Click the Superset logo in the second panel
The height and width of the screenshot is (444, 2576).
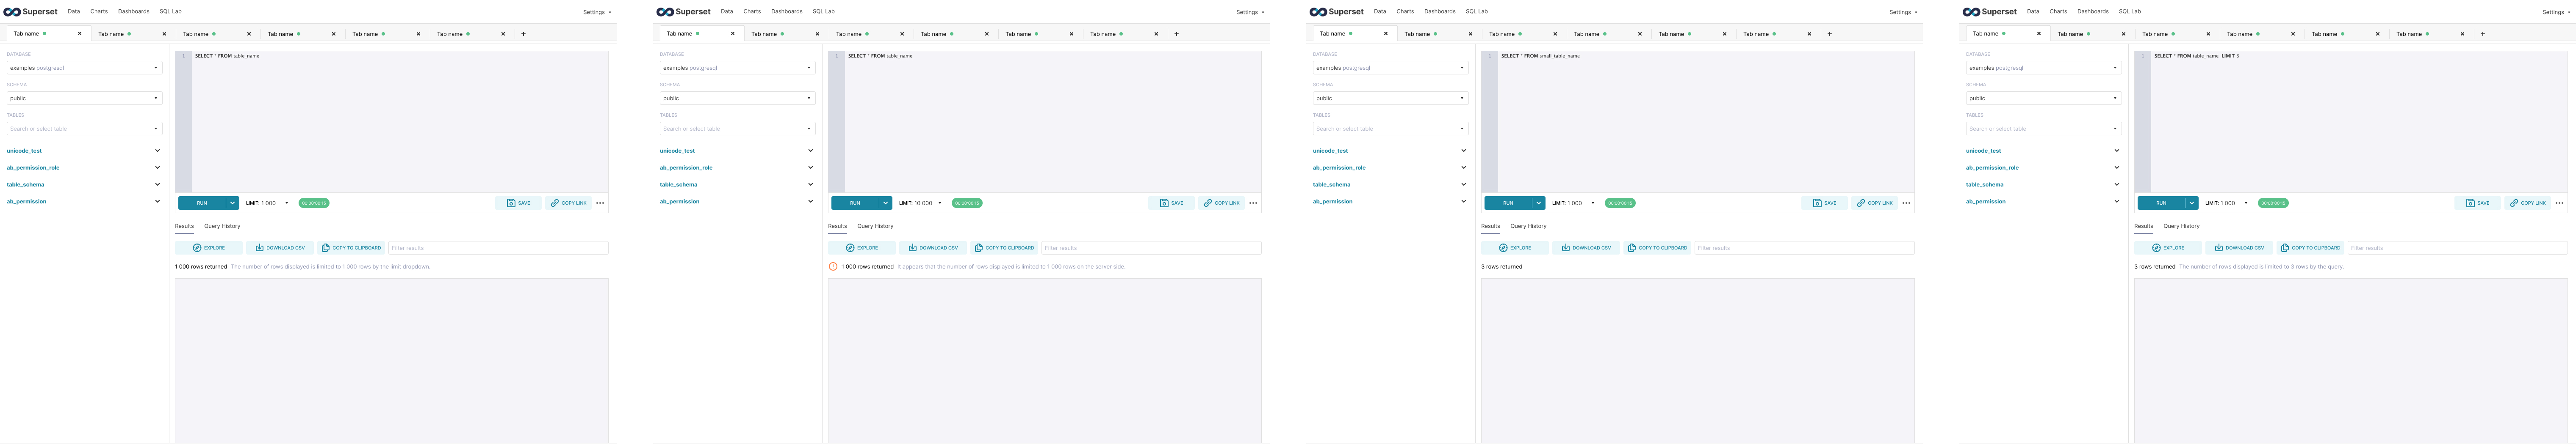(684, 12)
